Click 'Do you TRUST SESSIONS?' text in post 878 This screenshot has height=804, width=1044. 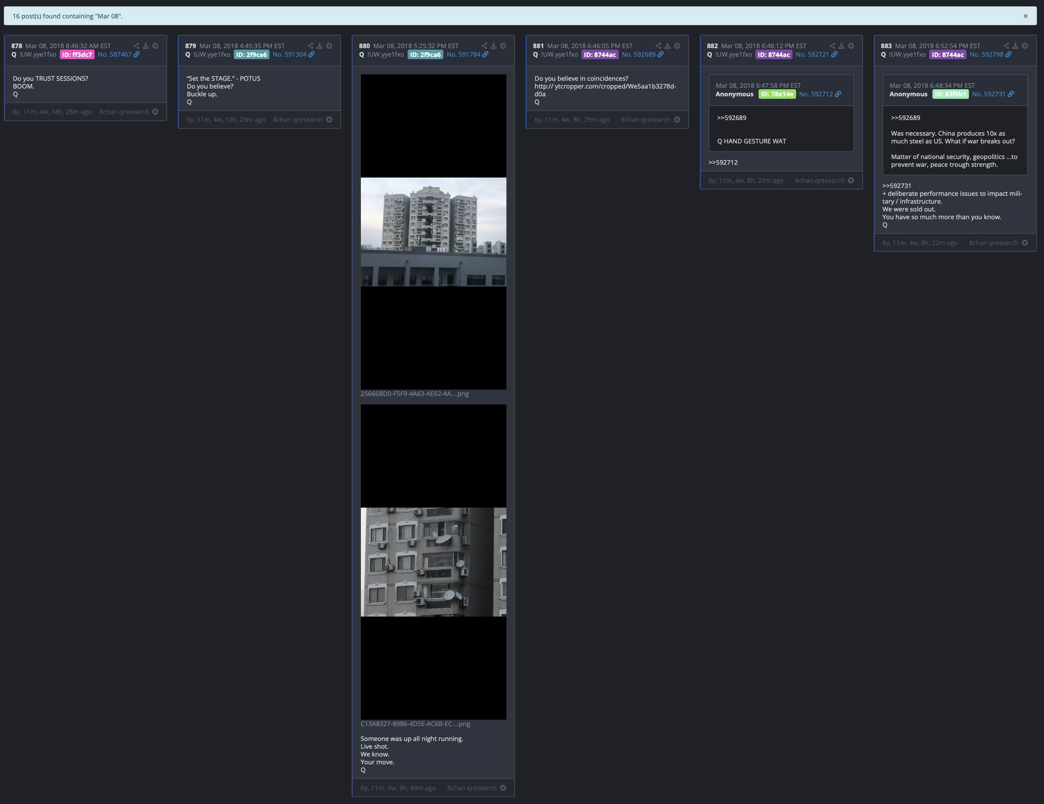click(x=50, y=78)
